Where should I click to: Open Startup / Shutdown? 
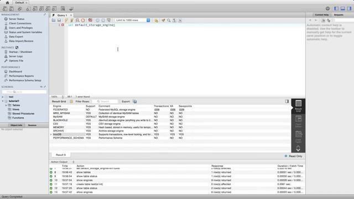[x=20, y=52]
